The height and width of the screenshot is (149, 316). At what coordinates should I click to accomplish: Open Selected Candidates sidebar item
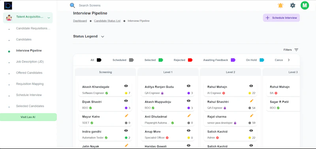pyautogui.click(x=30, y=106)
